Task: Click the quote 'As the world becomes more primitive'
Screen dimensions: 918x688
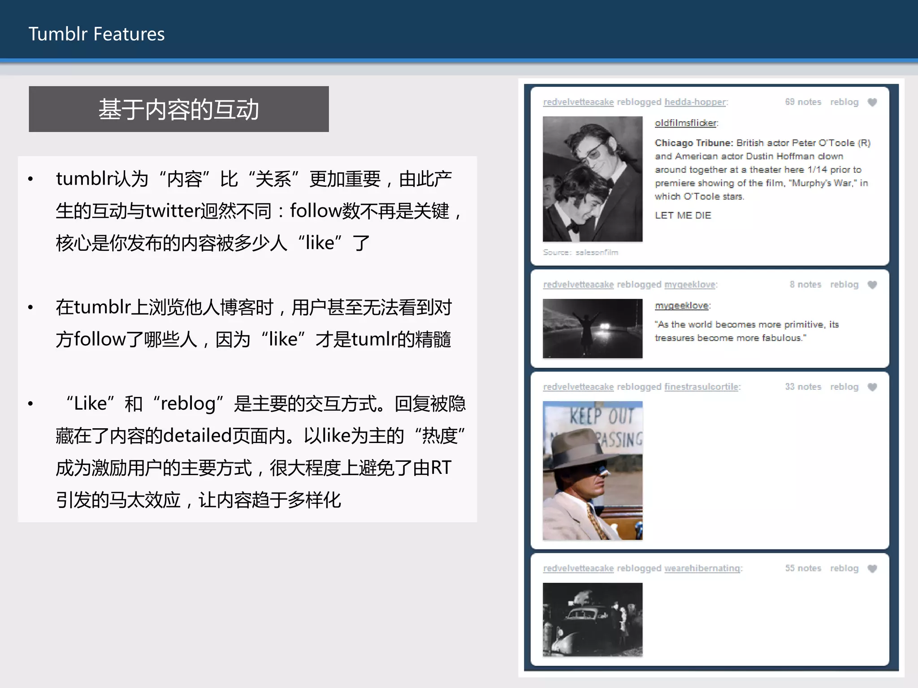Action: pos(747,331)
